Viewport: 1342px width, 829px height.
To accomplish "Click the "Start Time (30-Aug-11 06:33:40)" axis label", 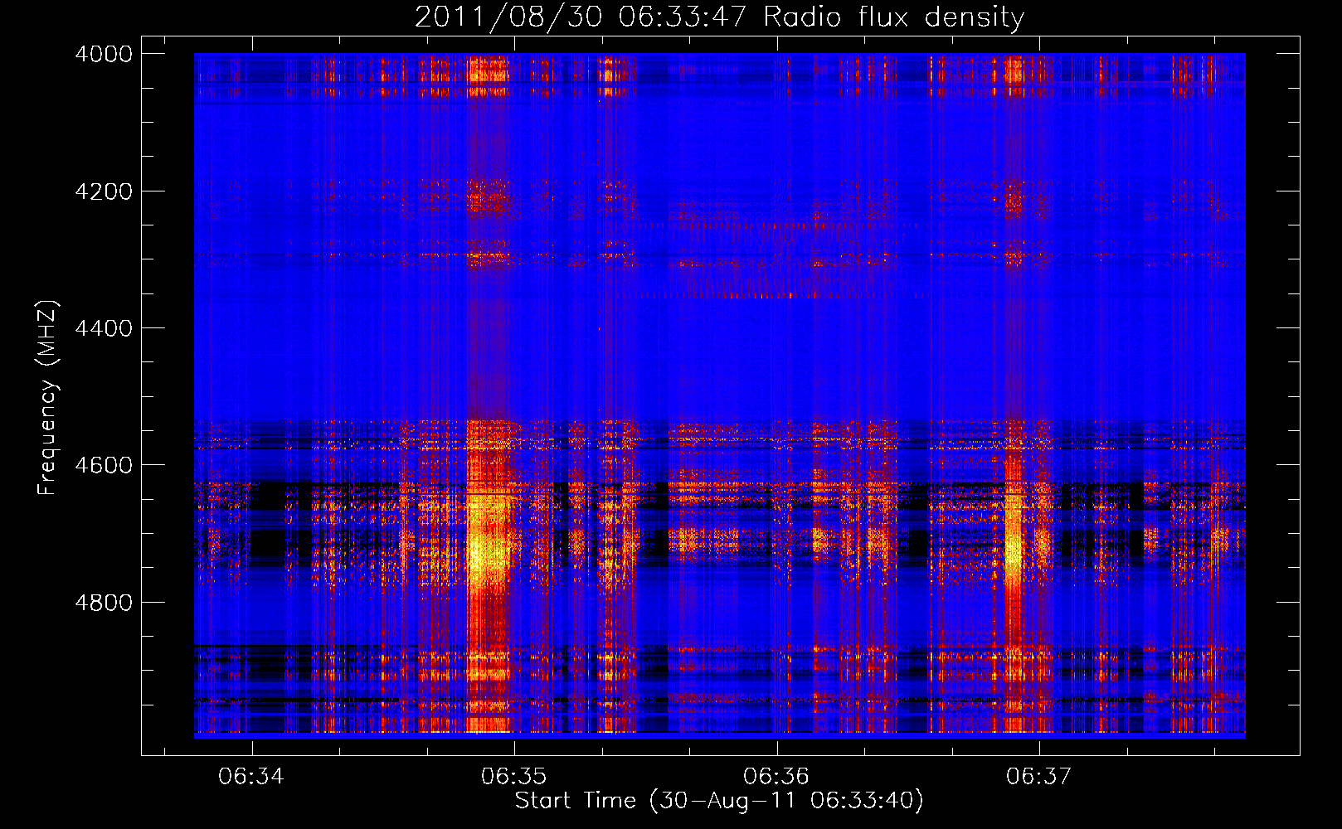I will pos(719,801).
